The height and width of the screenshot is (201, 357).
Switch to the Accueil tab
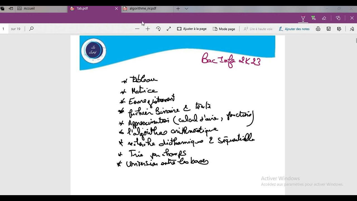tap(42, 9)
